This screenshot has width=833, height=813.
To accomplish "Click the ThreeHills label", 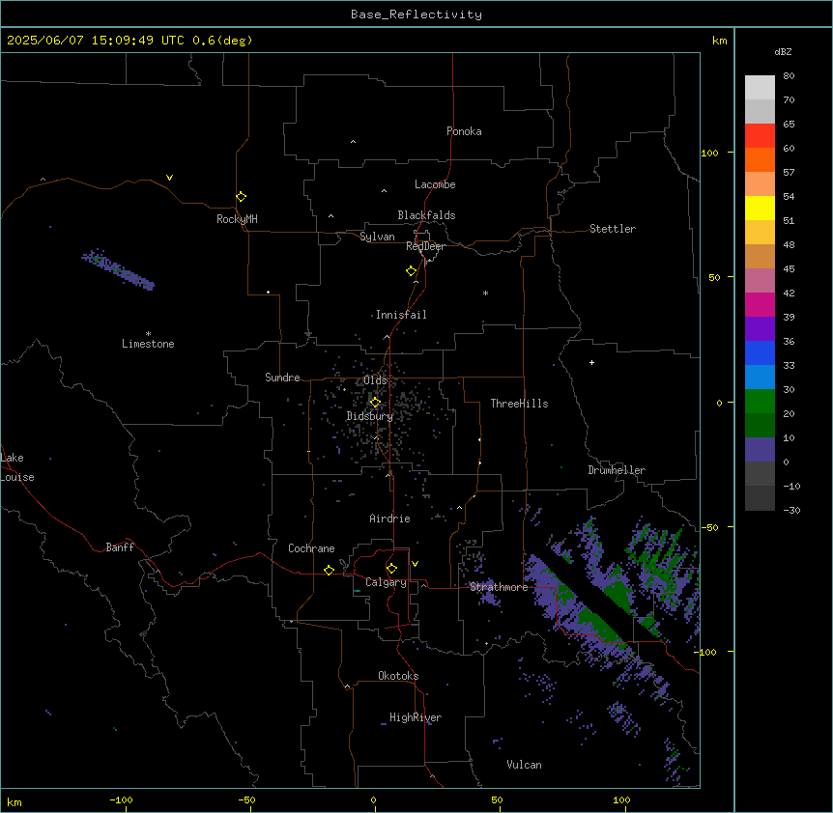I will click(x=520, y=404).
